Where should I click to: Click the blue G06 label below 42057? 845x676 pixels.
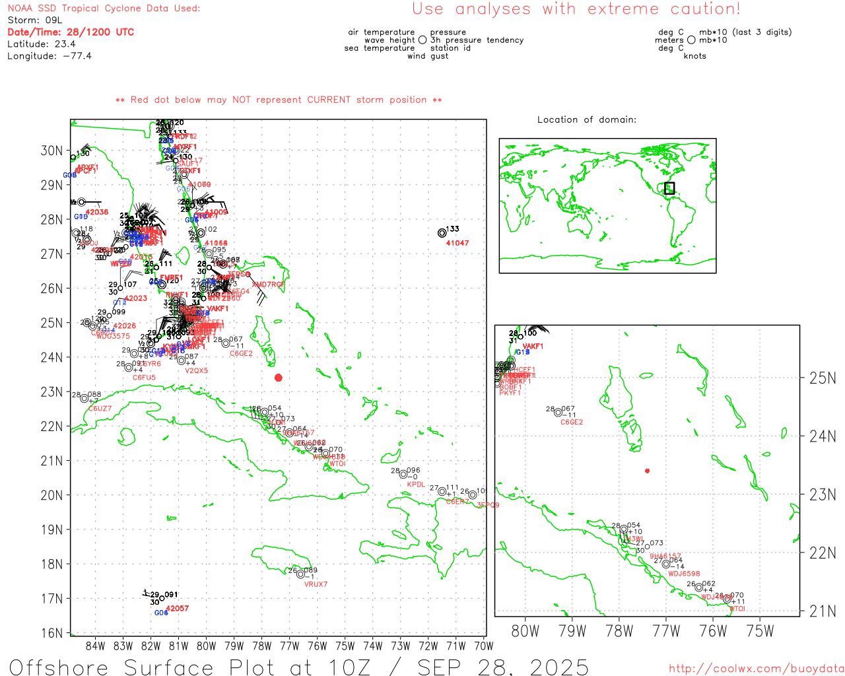point(161,613)
